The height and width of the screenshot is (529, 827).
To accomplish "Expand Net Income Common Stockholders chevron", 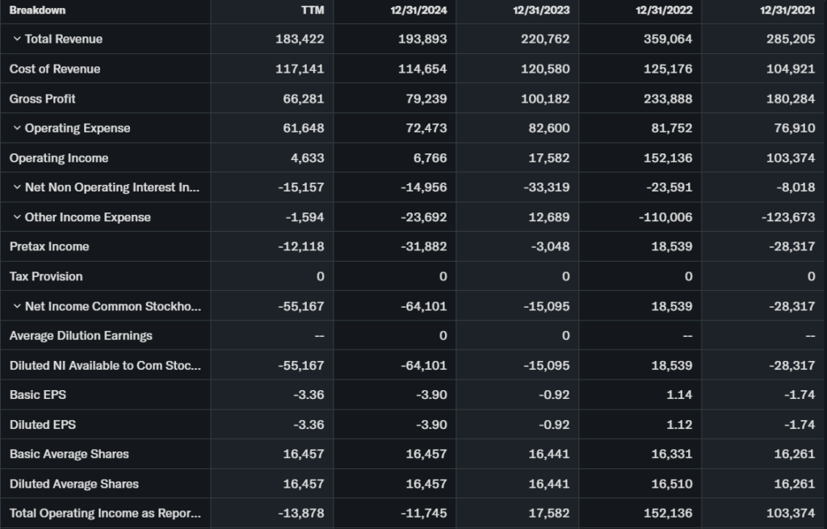I will click(x=17, y=306).
